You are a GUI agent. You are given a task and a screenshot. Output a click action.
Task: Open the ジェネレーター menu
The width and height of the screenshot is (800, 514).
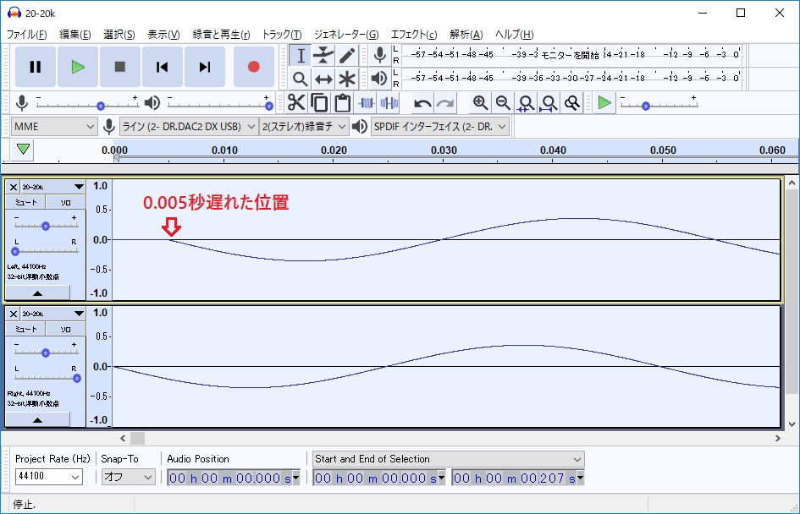click(x=345, y=35)
